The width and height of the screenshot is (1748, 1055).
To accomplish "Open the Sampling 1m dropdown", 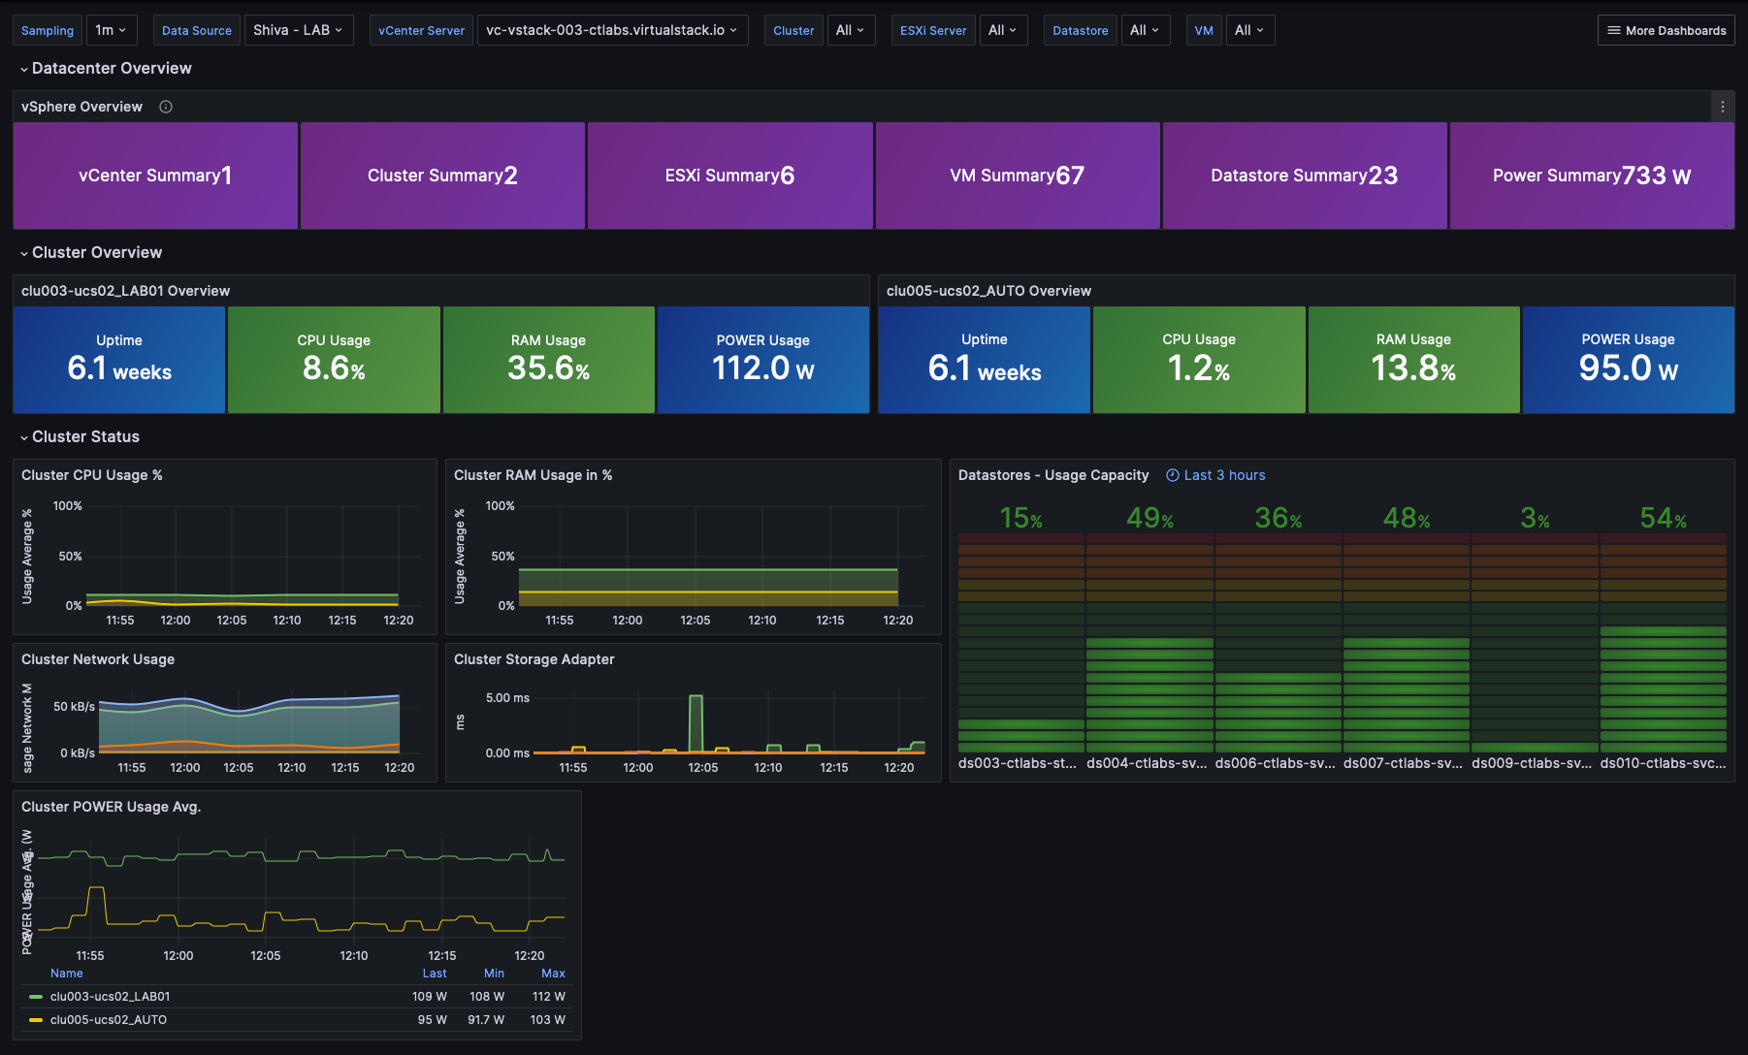I will tap(112, 30).
